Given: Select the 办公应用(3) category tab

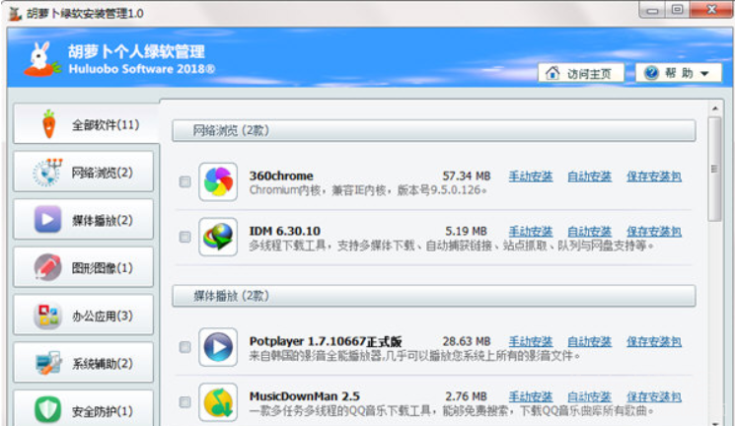Looking at the screenshot, I should [x=84, y=316].
